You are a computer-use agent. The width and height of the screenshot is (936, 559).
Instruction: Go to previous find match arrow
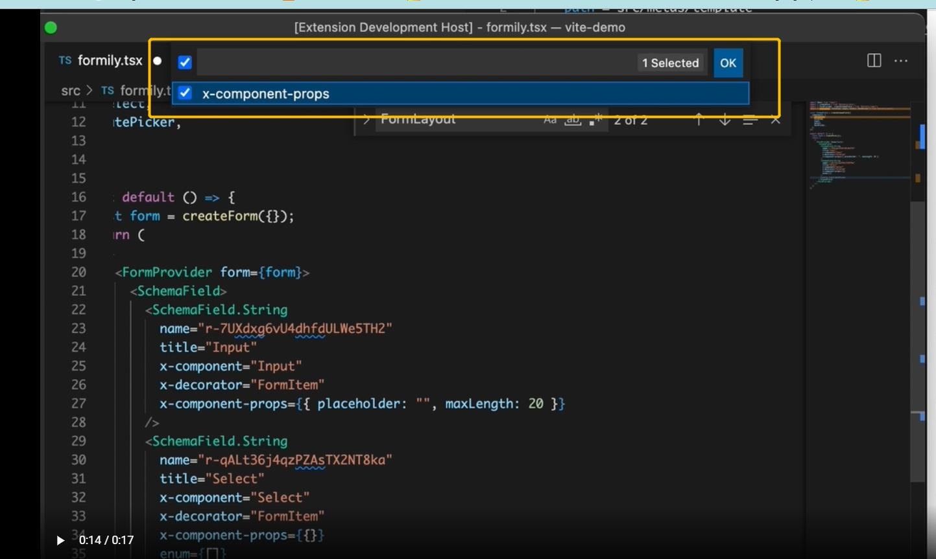pos(699,120)
